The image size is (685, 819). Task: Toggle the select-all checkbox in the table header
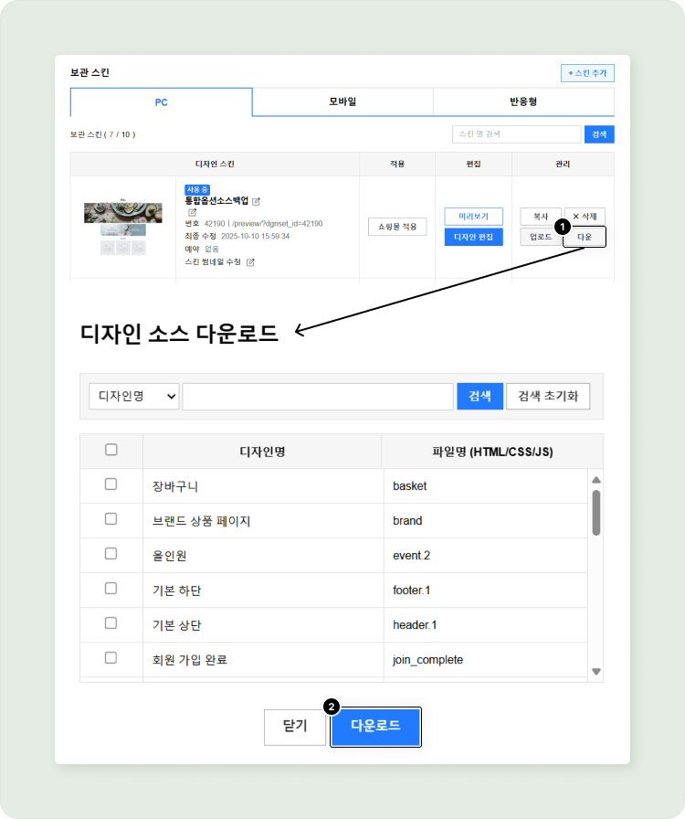tap(111, 450)
